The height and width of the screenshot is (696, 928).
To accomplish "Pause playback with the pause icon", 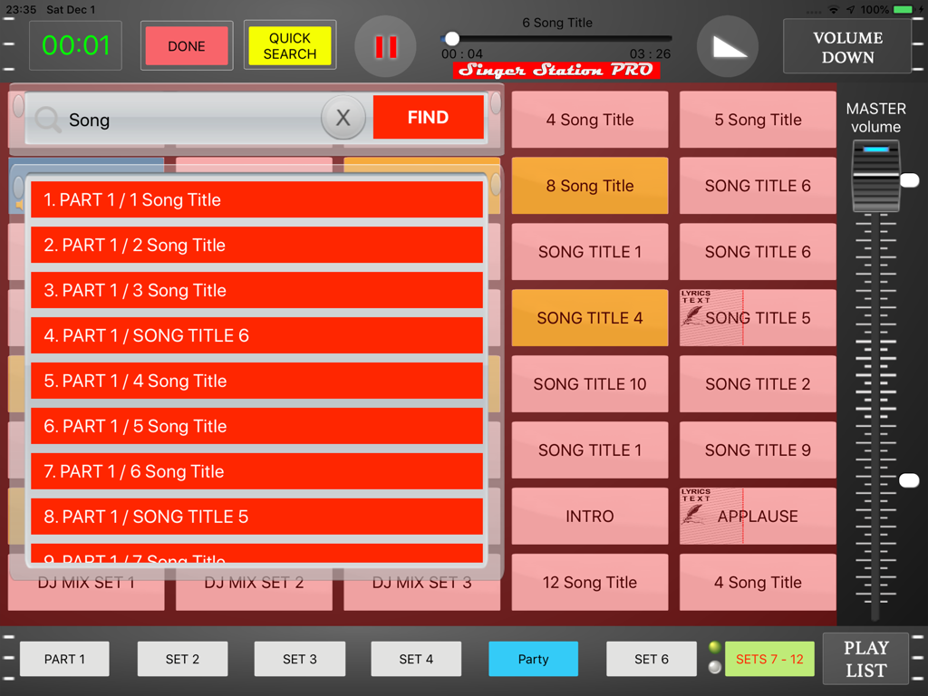I will [385, 45].
